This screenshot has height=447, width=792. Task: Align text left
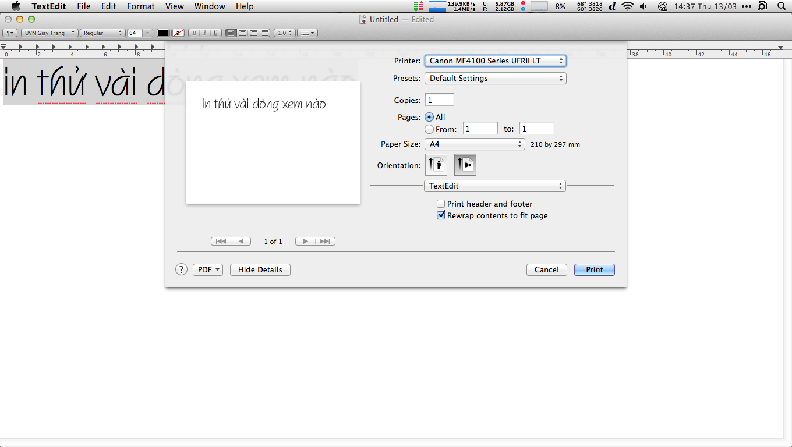pos(231,33)
